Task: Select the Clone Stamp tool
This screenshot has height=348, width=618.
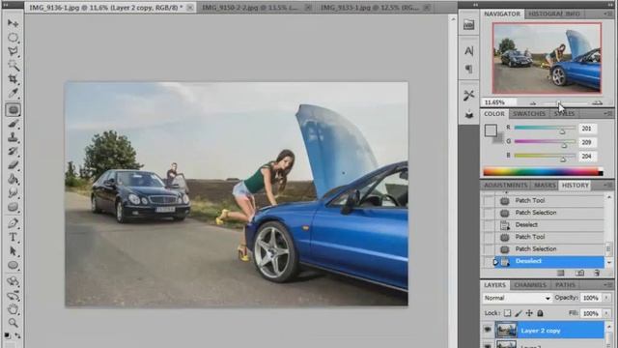Action: 13,137
